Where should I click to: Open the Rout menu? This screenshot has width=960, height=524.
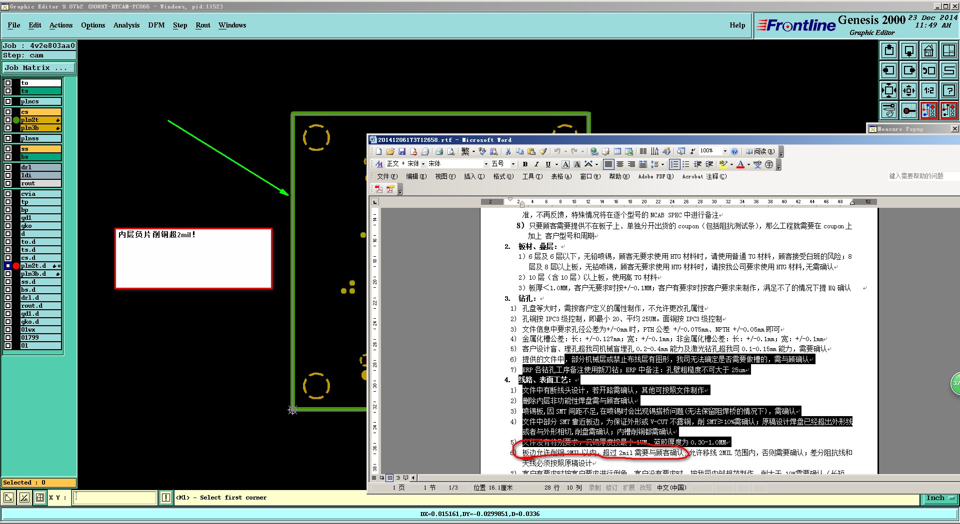[x=203, y=25]
